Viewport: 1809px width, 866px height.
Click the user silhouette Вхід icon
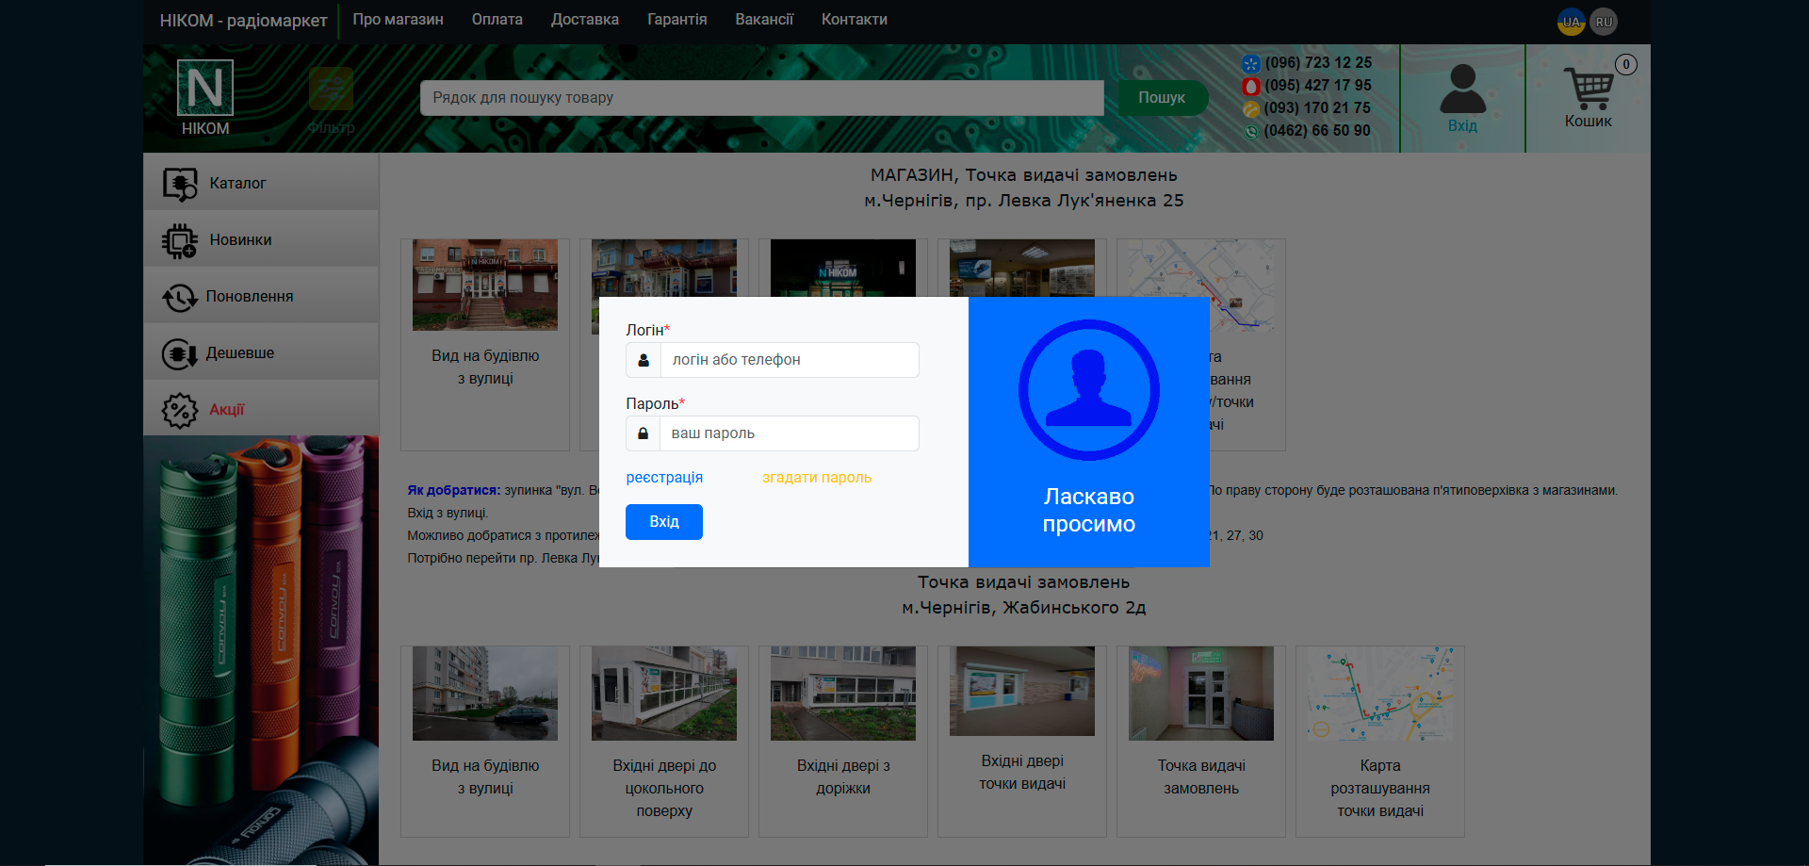pyautogui.click(x=1462, y=89)
